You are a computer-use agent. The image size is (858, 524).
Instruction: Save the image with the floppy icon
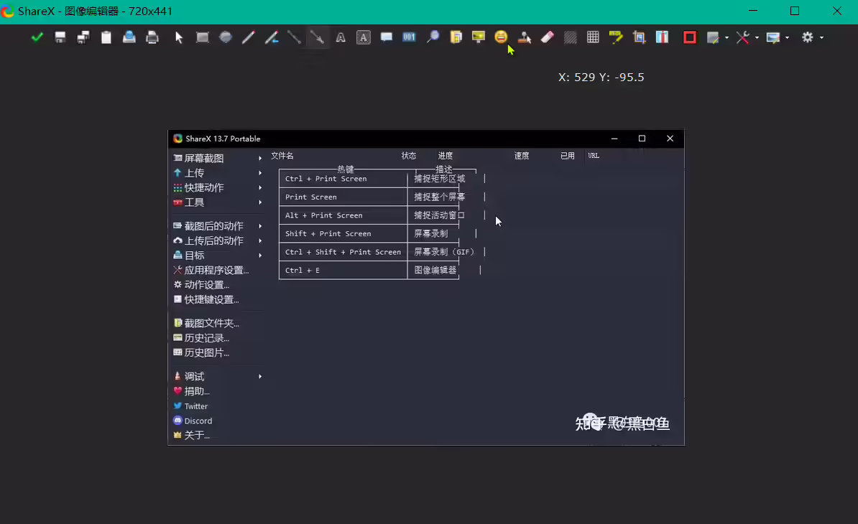coord(60,37)
